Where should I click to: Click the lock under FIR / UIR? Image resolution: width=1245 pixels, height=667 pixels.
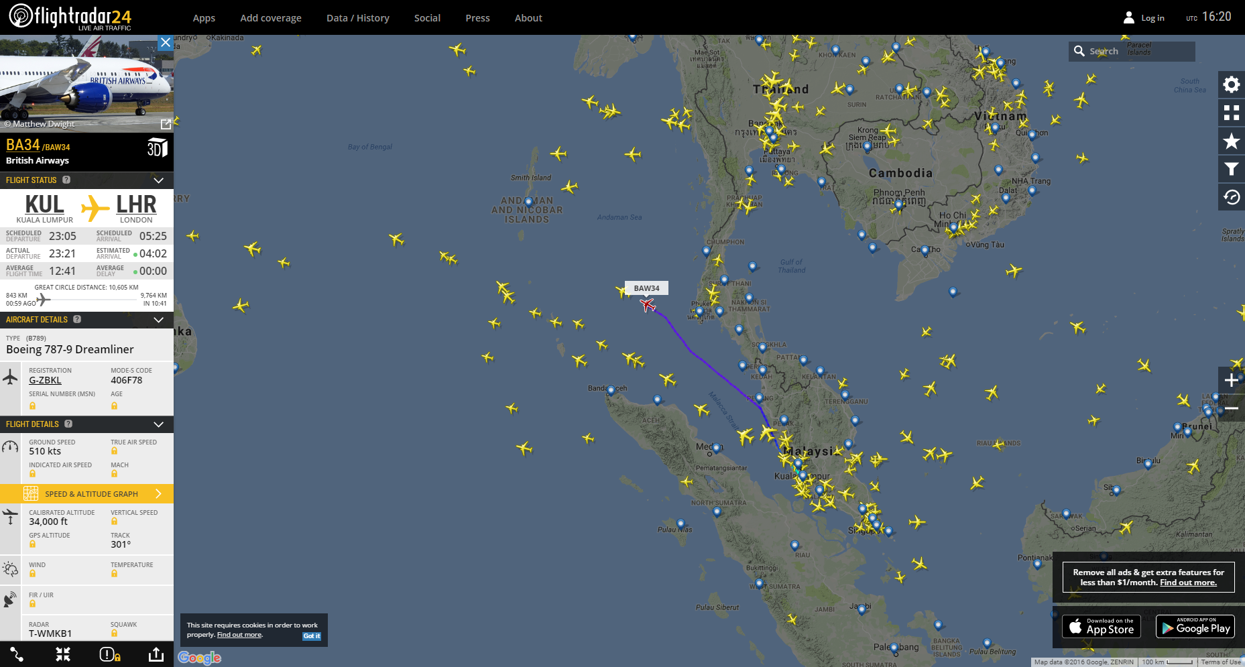coord(32,604)
